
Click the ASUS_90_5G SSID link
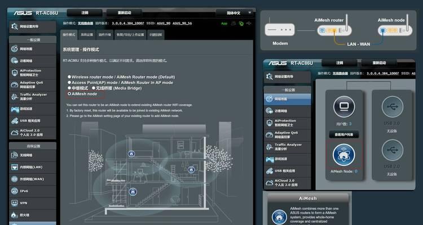point(182,24)
